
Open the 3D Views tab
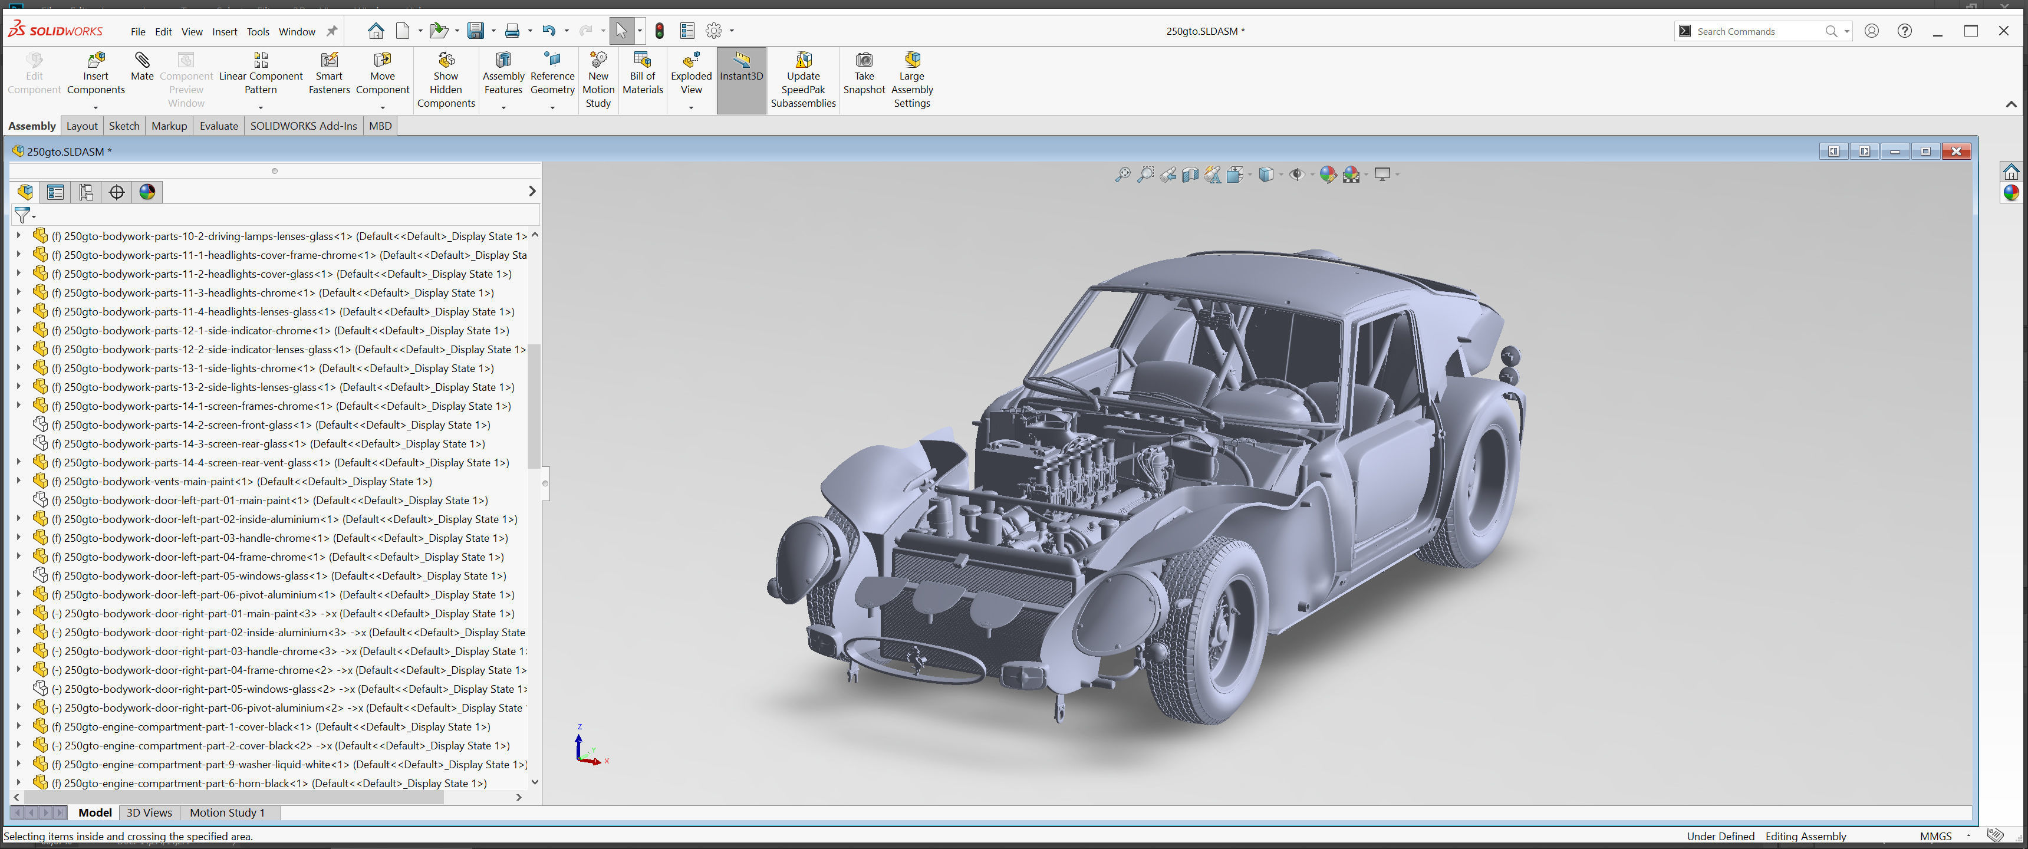pyautogui.click(x=149, y=813)
